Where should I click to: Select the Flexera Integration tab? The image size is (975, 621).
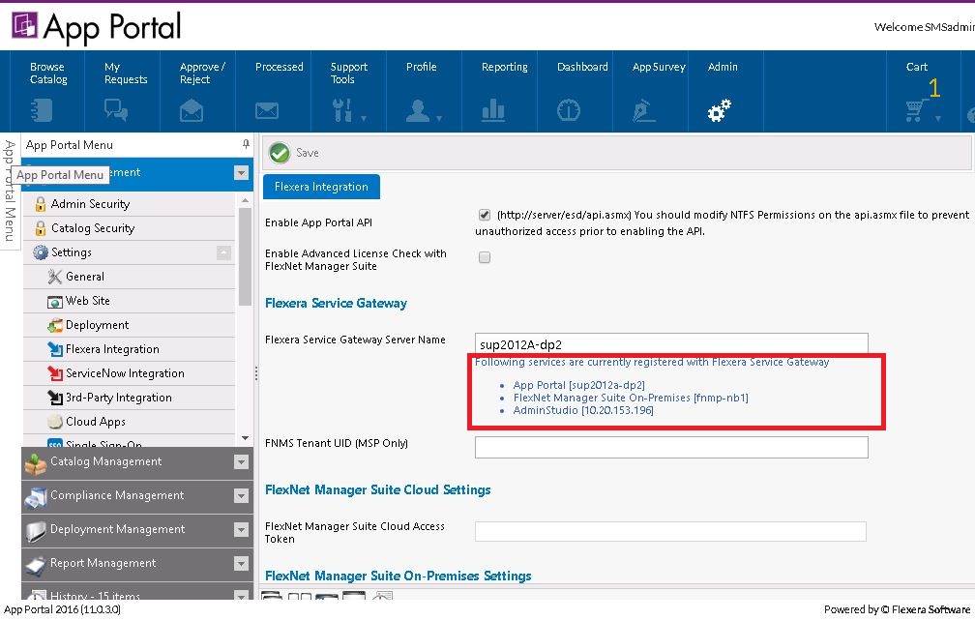click(x=321, y=187)
